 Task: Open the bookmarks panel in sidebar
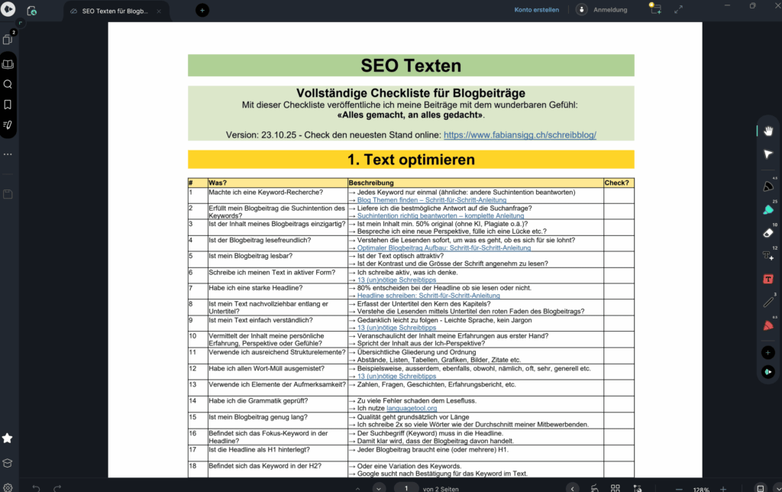click(8, 104)
